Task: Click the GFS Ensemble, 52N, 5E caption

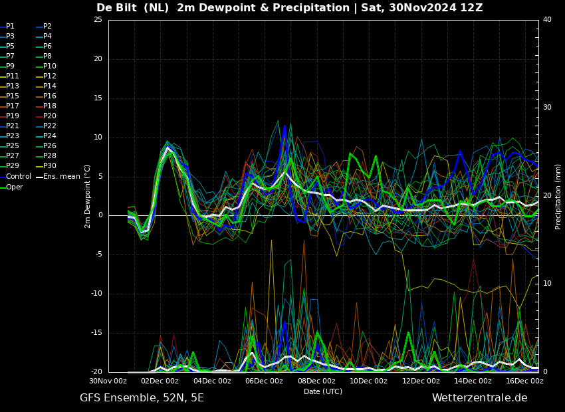Action: coord(142,398)
